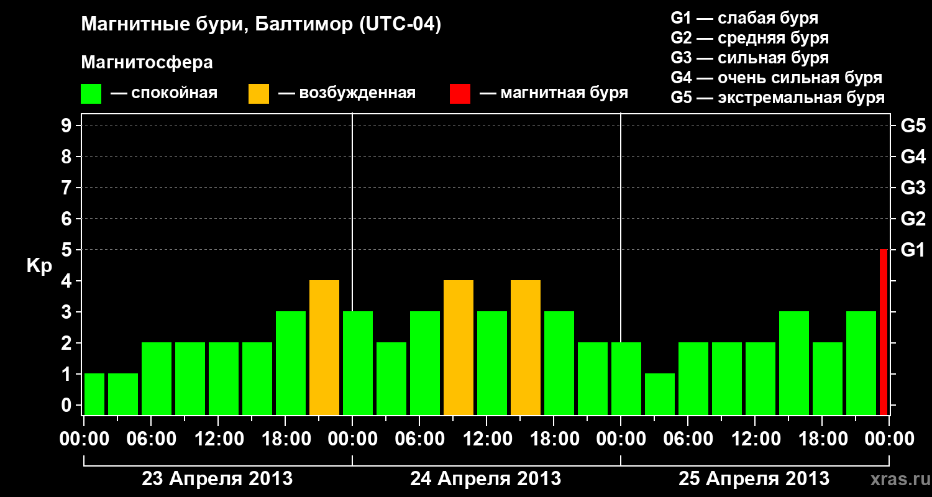Screen dimensions: 932x497
Task: Click the '24 Апреля 2013' date label
Action: [486, 479]
